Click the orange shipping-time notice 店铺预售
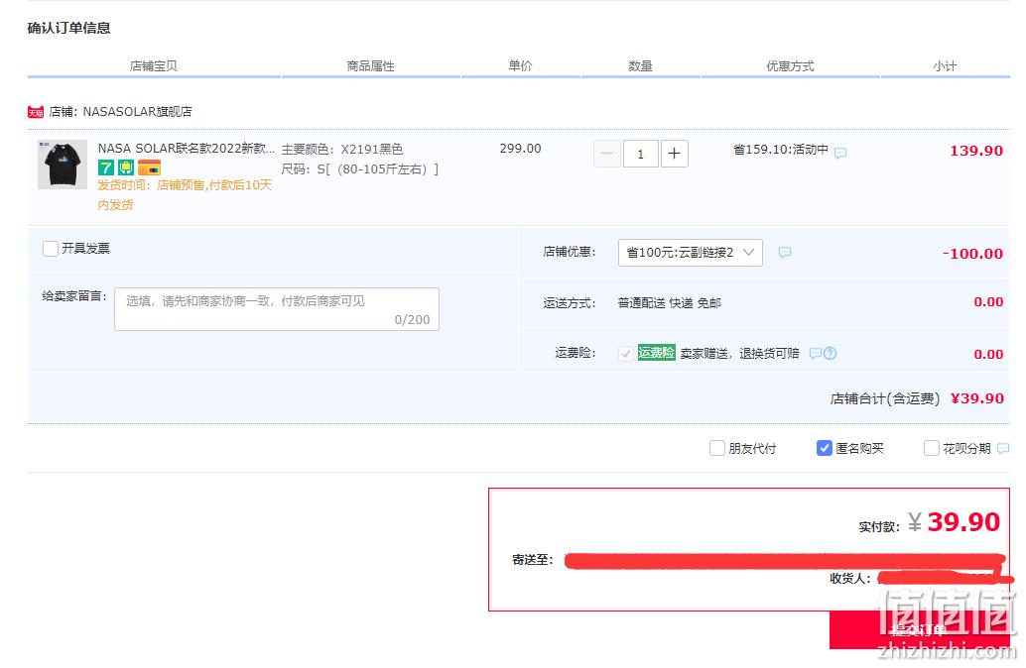1026x668 pixels. (x=185, y=195)
